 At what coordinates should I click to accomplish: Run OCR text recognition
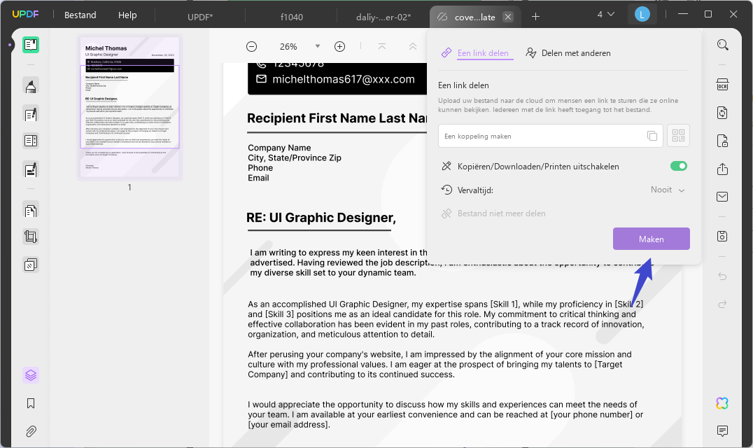(x=722, y=85)
